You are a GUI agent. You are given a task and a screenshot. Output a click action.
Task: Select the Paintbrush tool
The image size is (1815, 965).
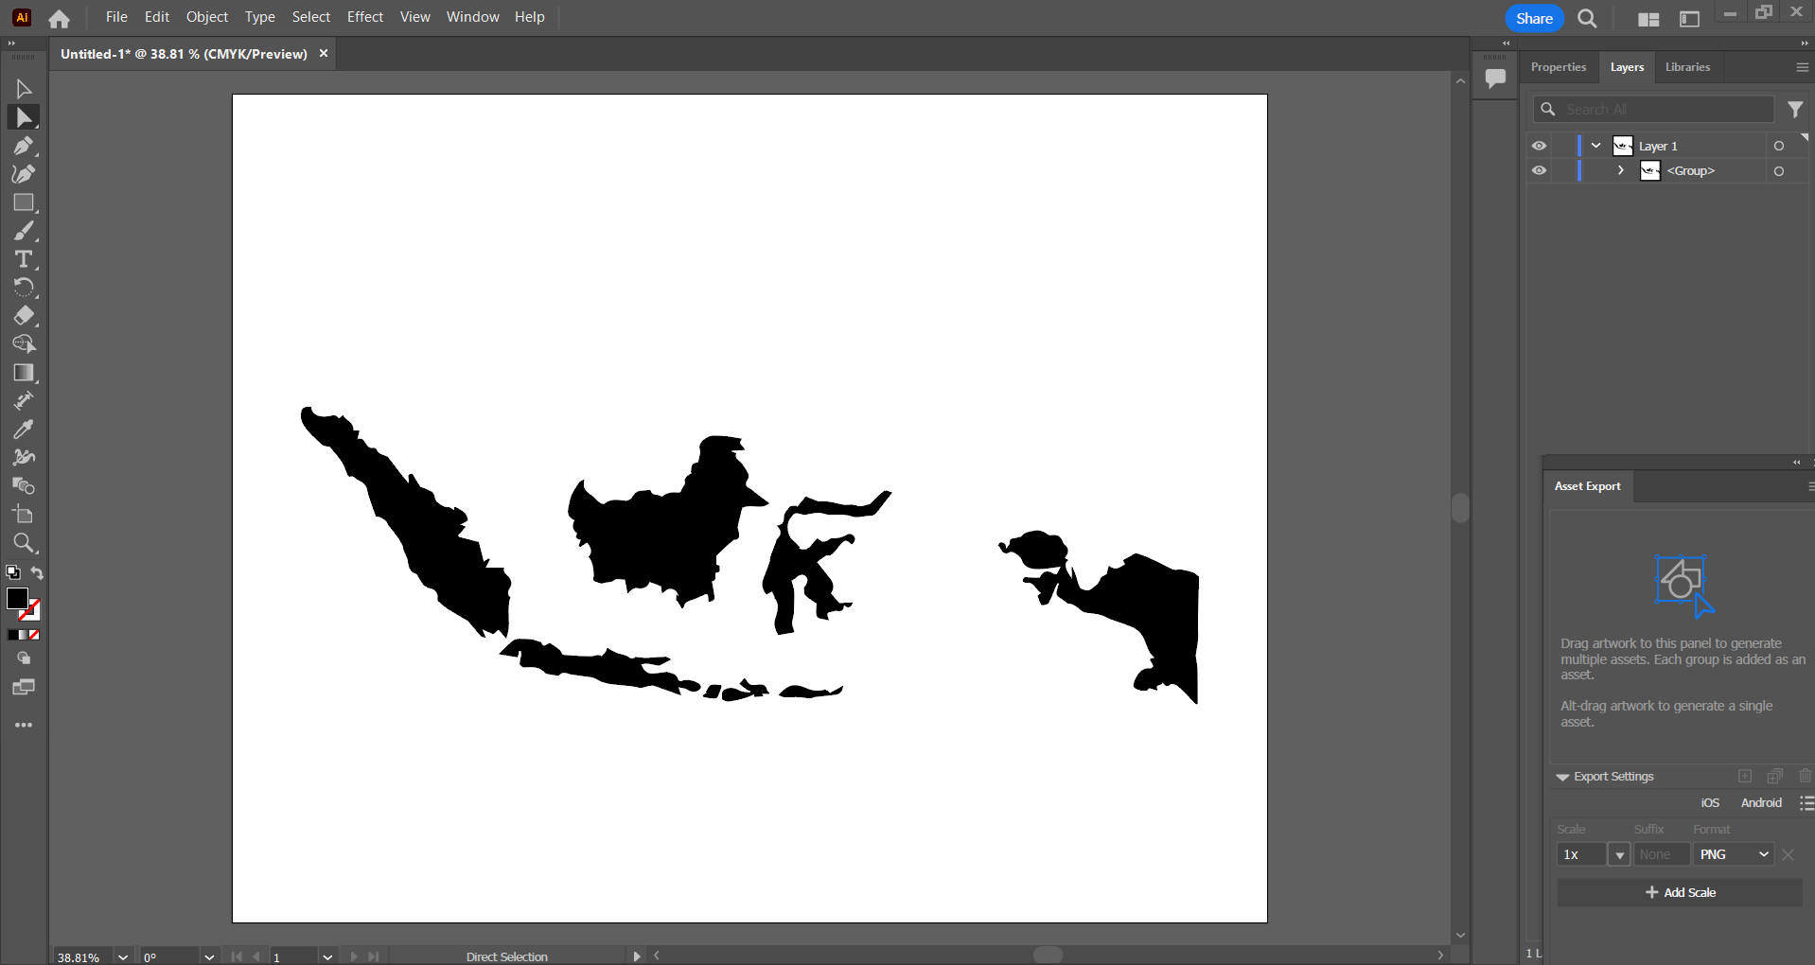[x=24, y=231]
